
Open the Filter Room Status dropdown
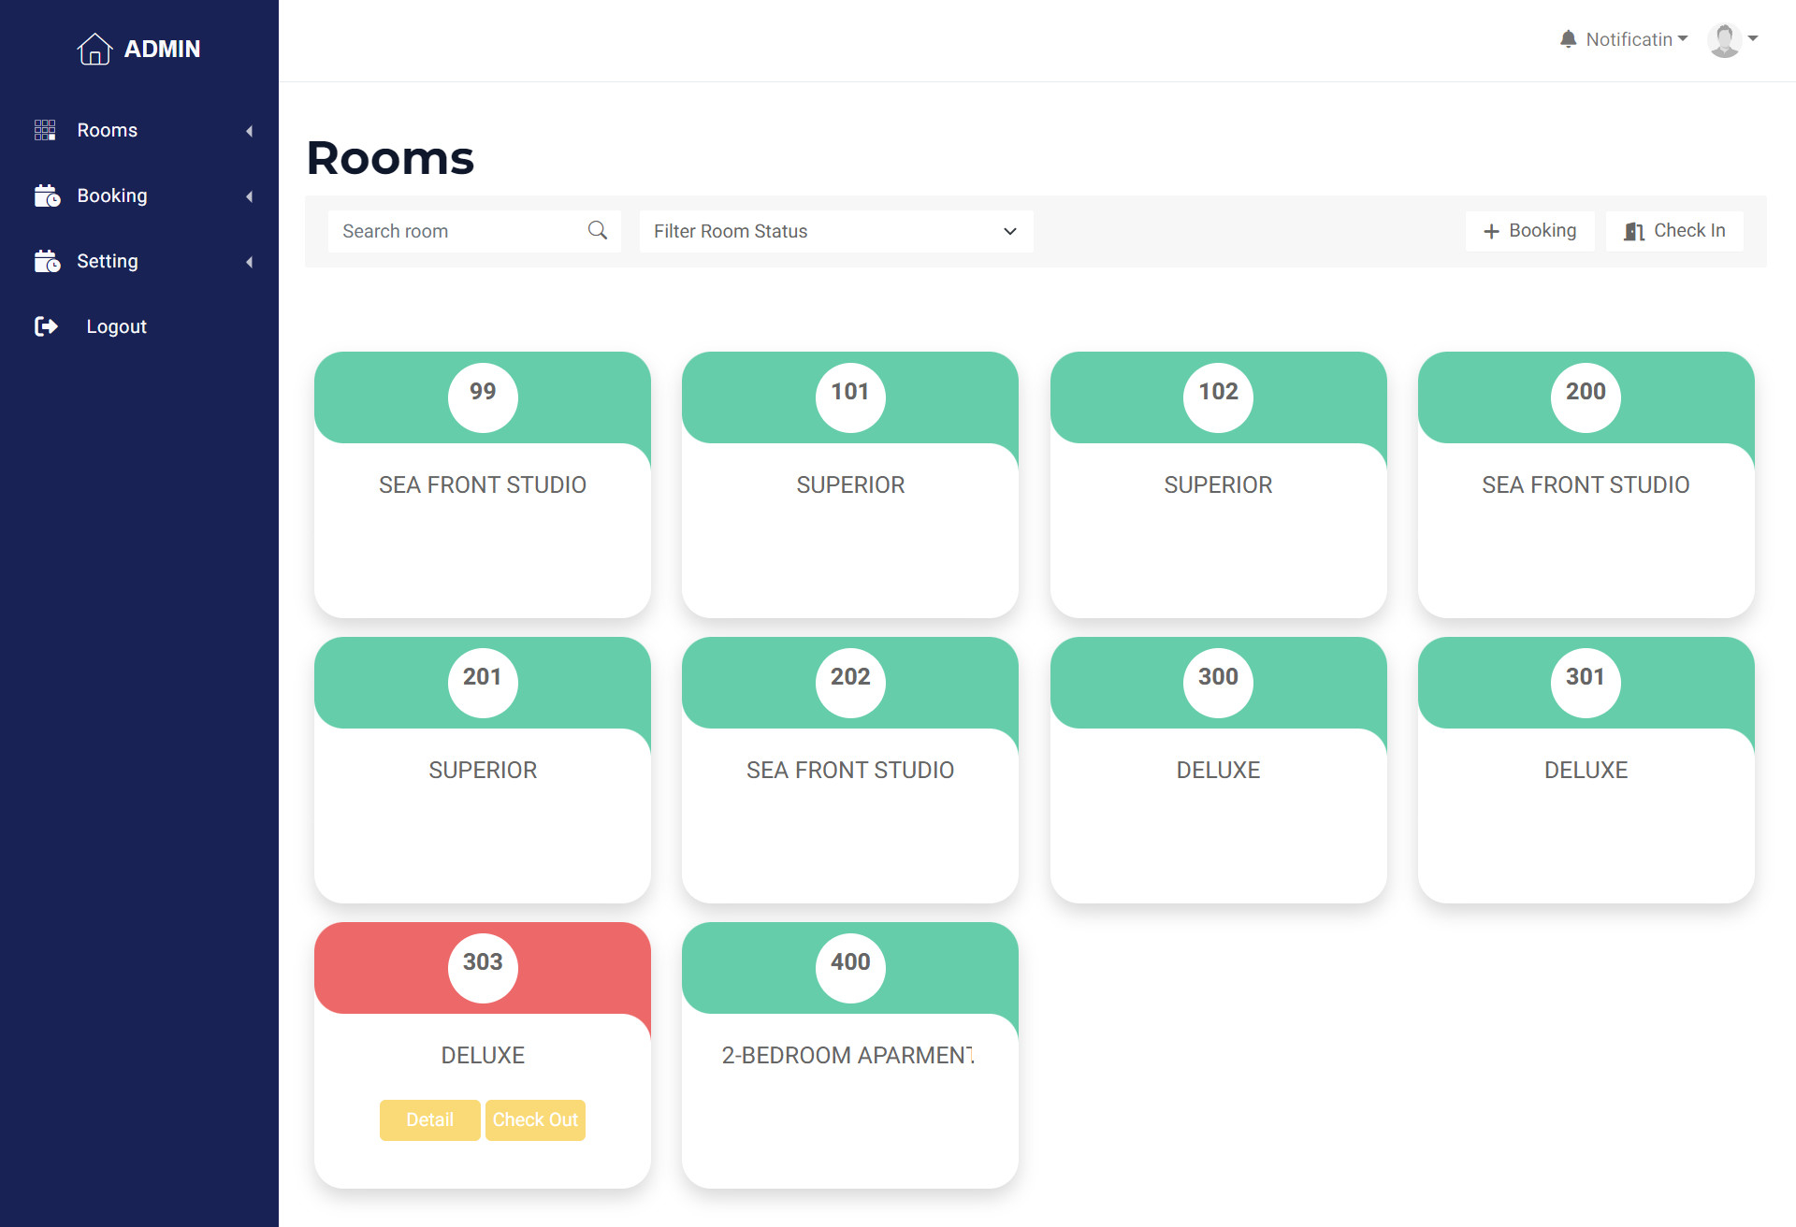click(835, 231)
